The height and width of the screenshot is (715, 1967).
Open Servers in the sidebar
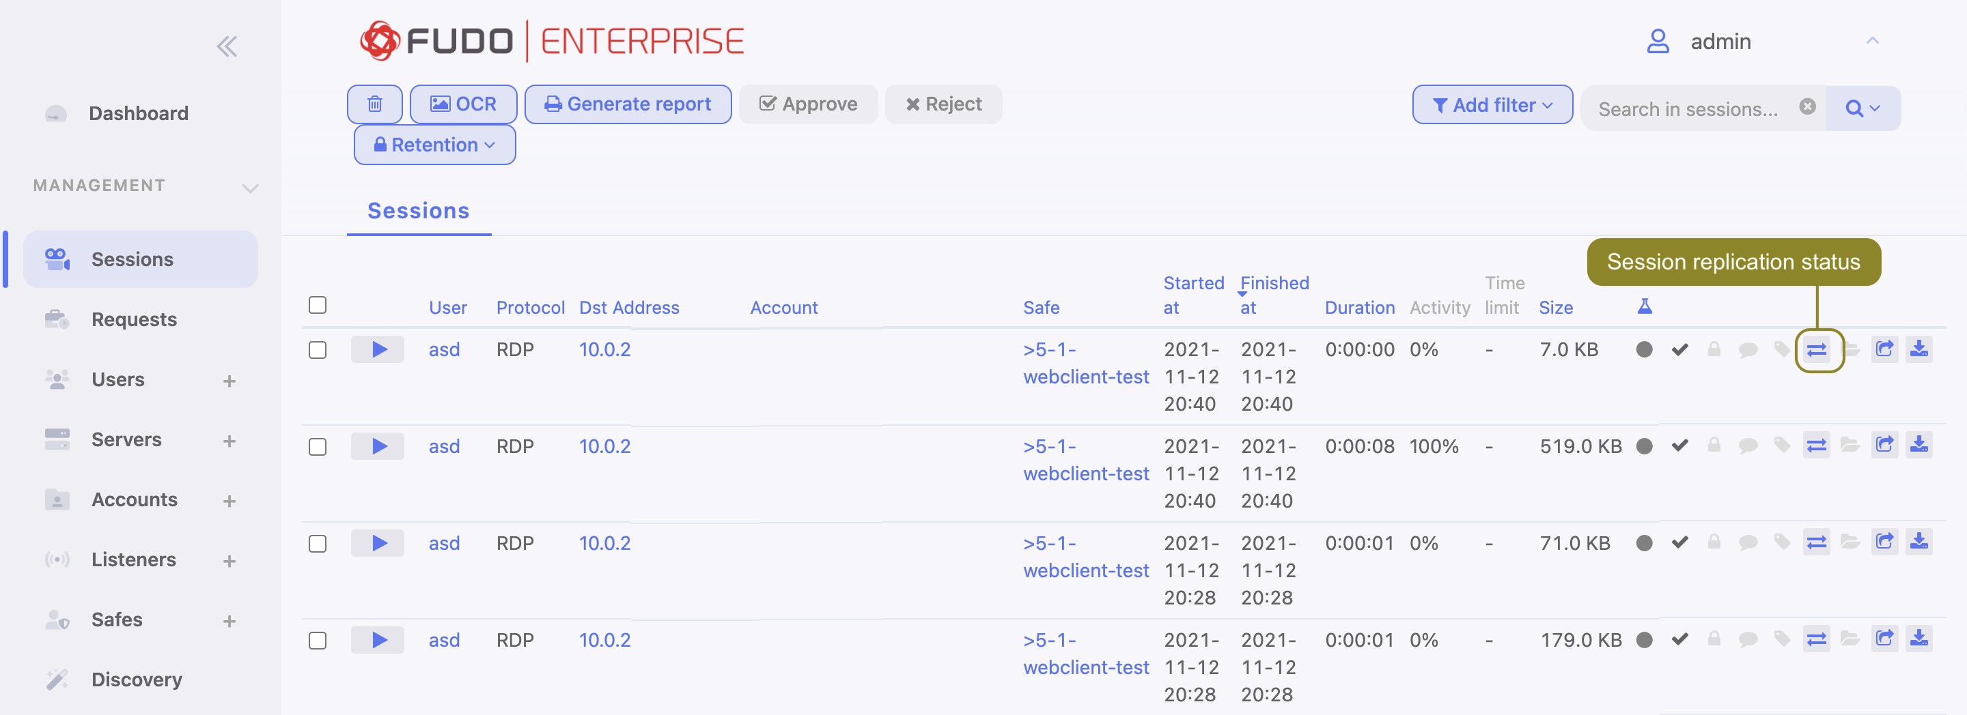pyautogui.click(x=126, y=439)
